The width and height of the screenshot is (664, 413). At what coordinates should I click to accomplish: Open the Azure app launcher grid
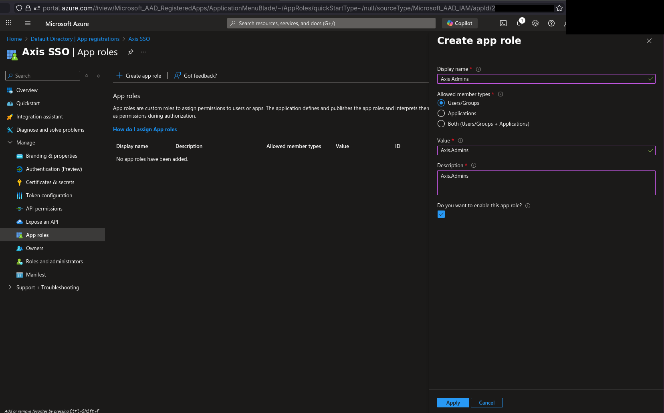point(8,22)
